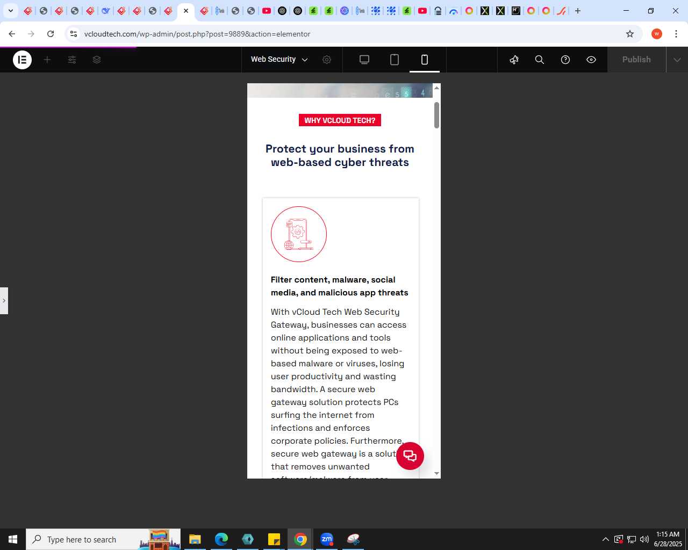This screenshot has width=688, height=550.
Task: Switch to desktop preview mode
Action: 364,60
